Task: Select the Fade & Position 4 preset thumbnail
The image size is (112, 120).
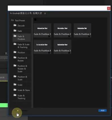Action: (x=42, y=47)
